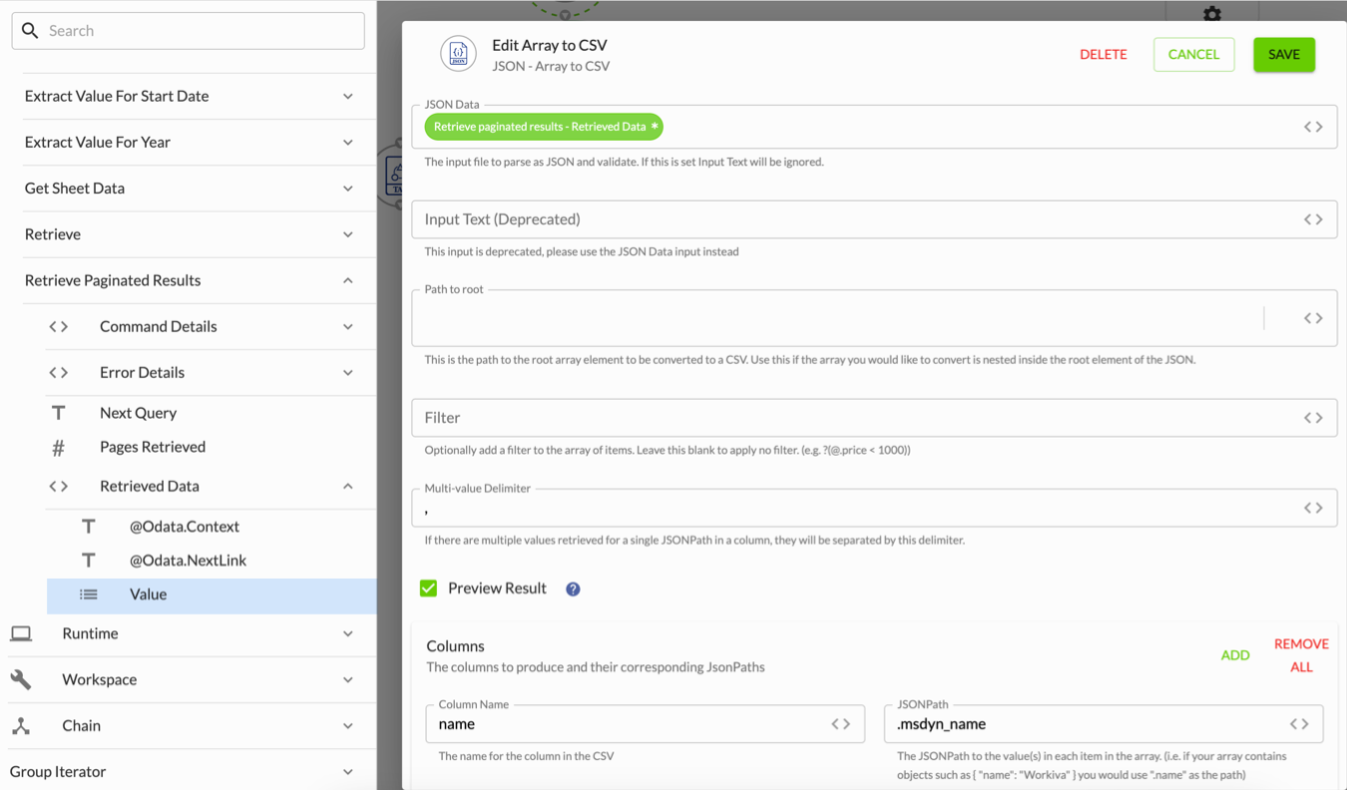Screen dimensions: 1347x790
Task: Click the Input Text (Deprecated) field
Action: pyautogui.click(x=874, y=219)
